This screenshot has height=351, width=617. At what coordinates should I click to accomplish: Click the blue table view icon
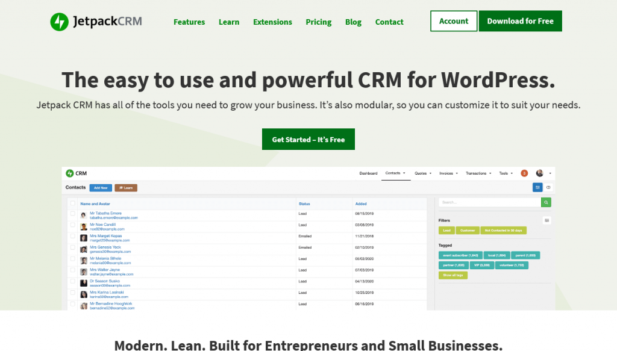coord(537,187)
